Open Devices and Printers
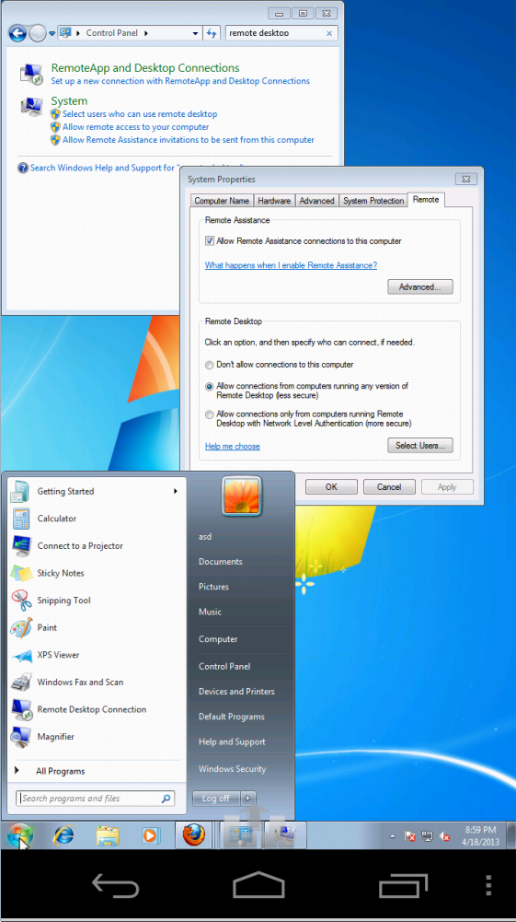This screenshot has height=922, width=516. point(236,692)
